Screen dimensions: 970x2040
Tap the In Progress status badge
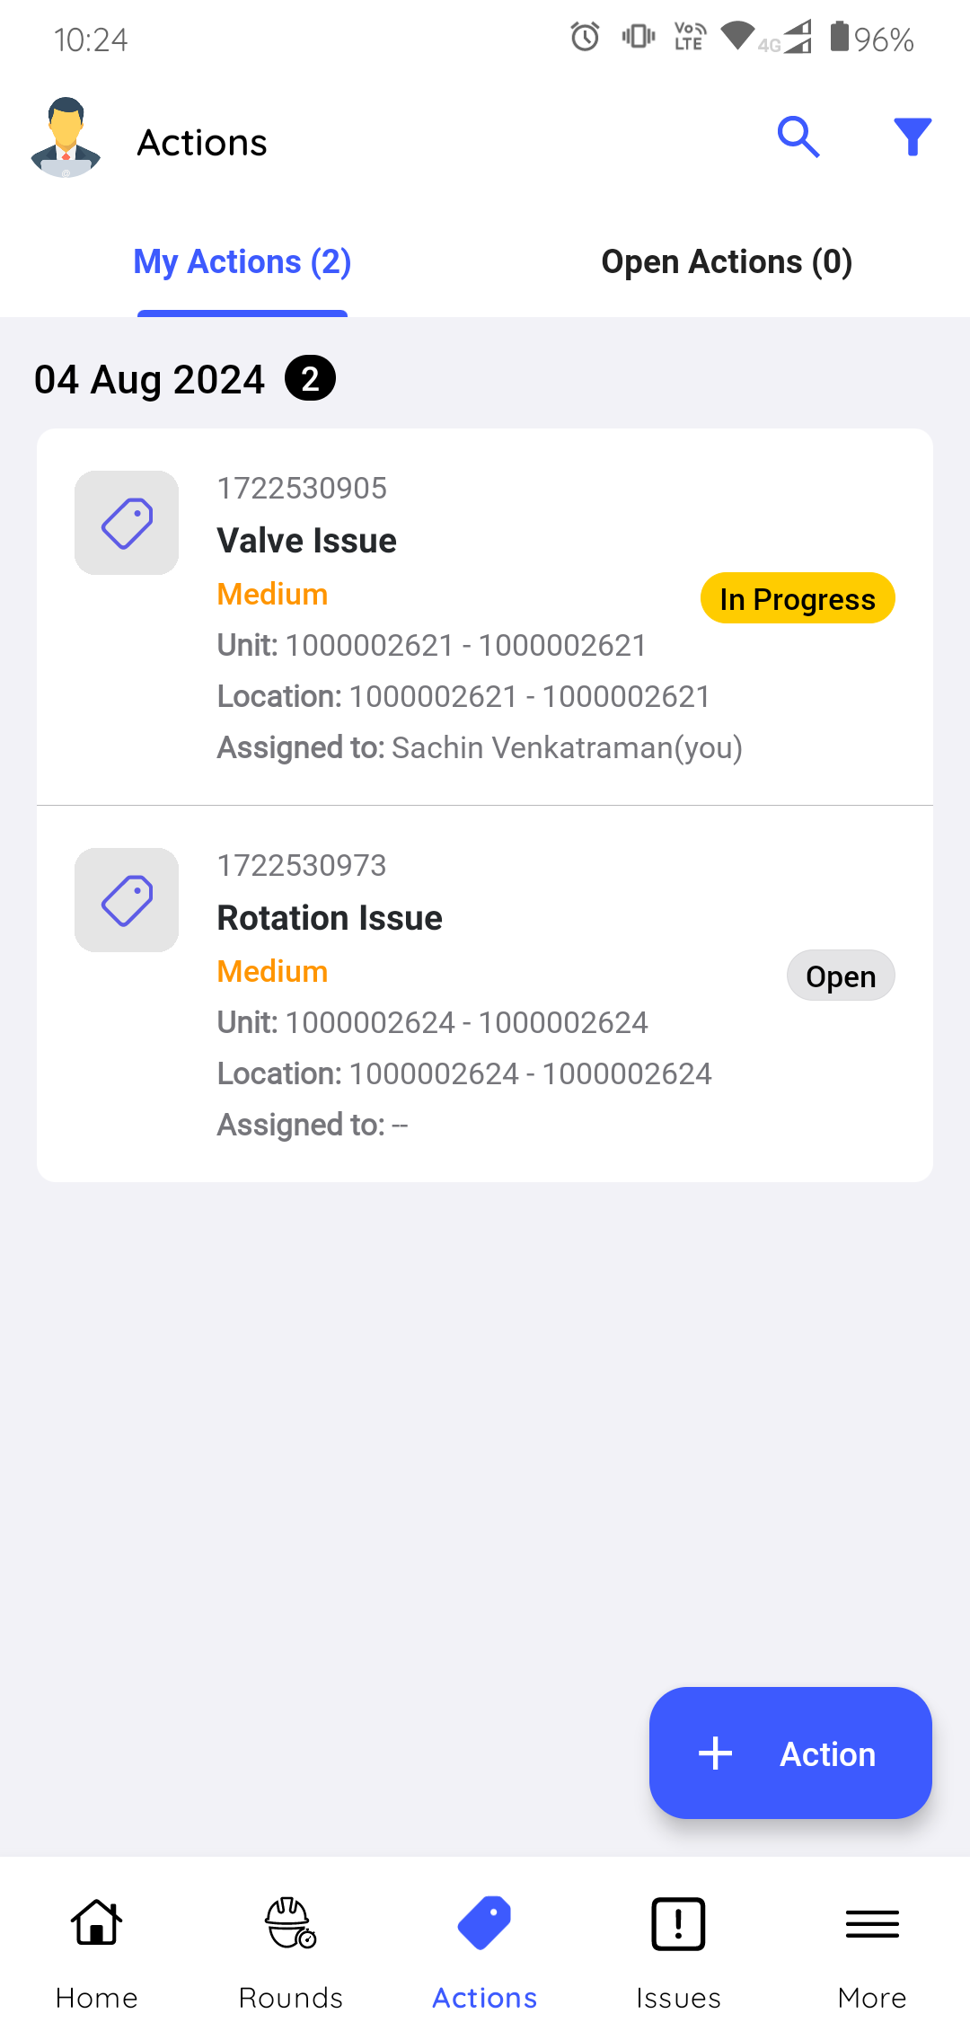tap(798, 599)
